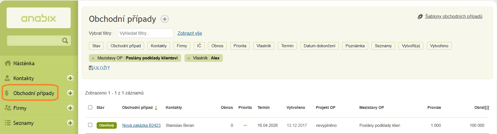The image size is (497, 134).
Task: Remove the Vlastník Alex filter tag
Action: pos(189,58)
